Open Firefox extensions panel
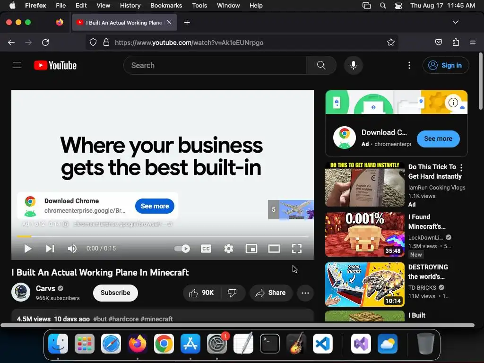 click(456, 42)
